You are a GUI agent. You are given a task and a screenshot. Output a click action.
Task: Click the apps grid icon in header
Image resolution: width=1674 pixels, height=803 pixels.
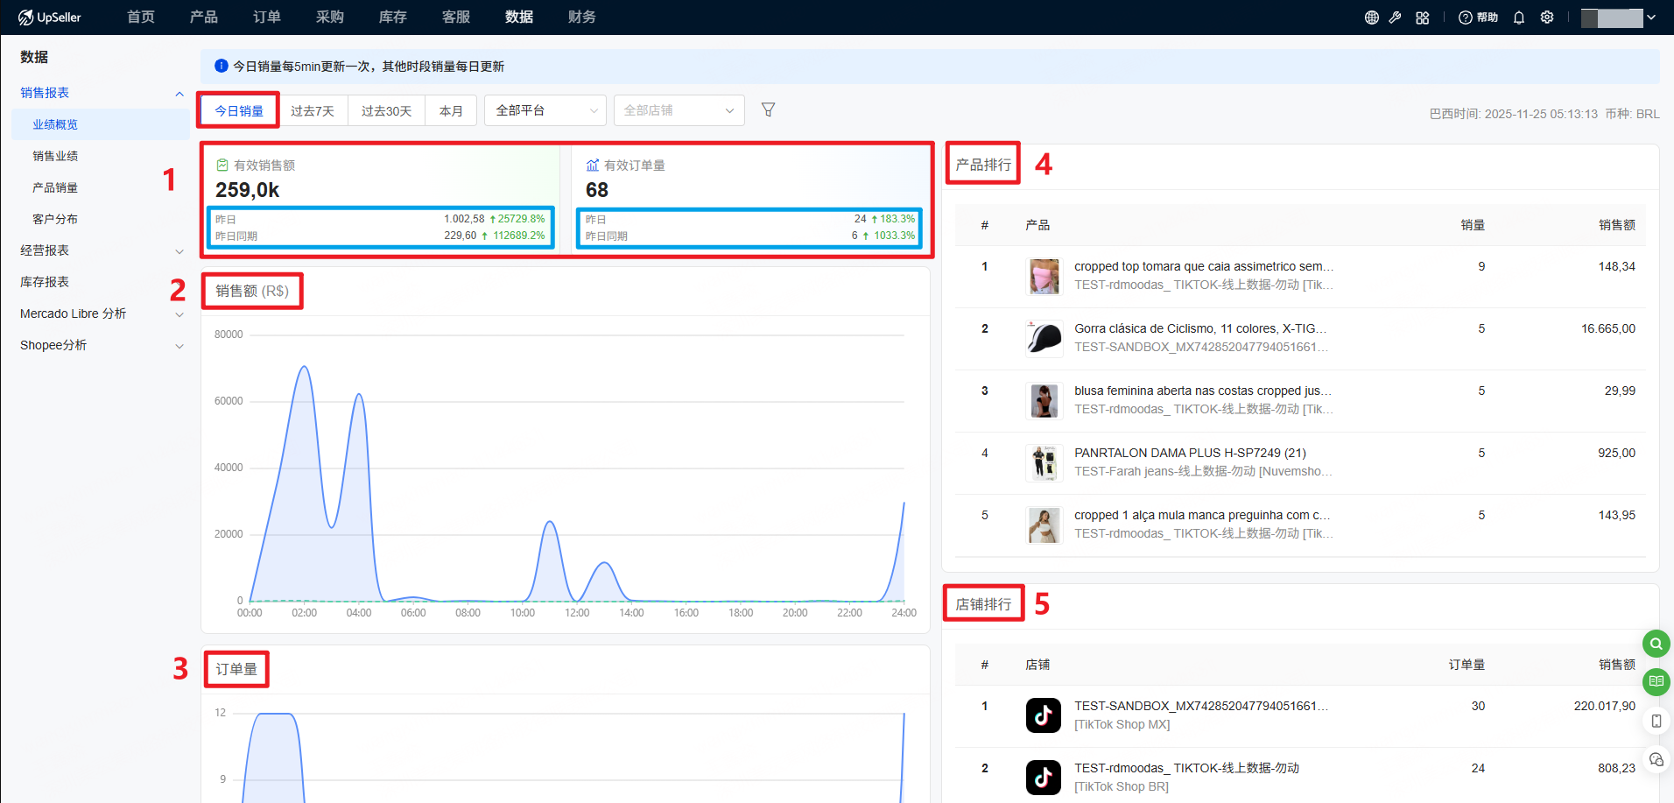tap(1422, 18)
